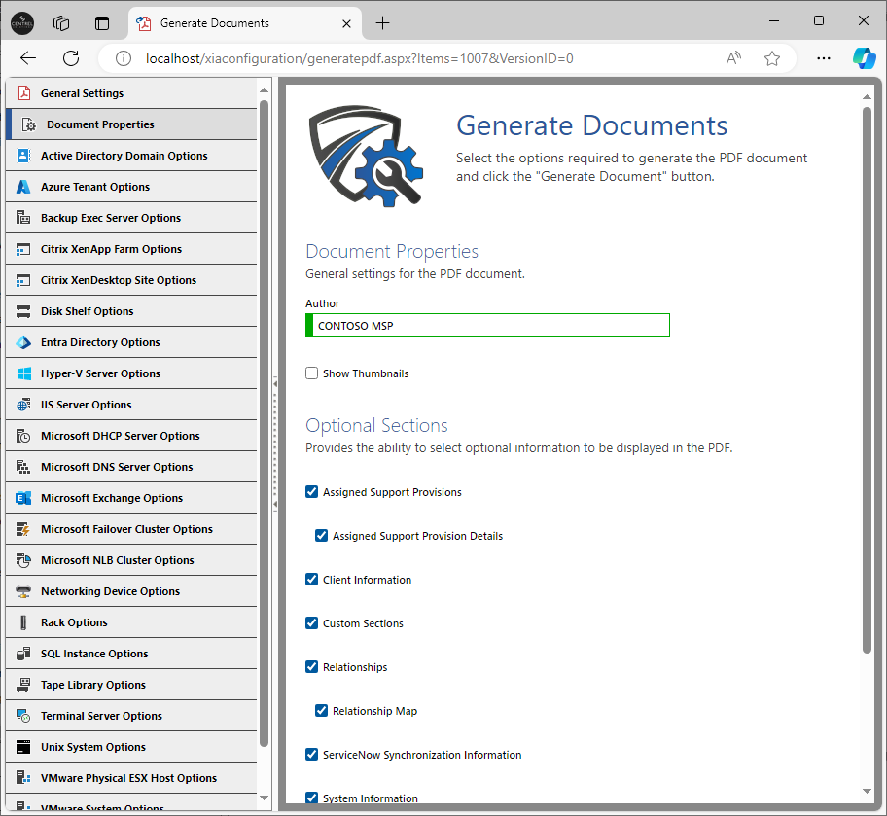Image resolution: width=887 pixels, height=816 pixels.
Task: Click the Microsoft DHCP Server Options icon
Action: point(23,436)
